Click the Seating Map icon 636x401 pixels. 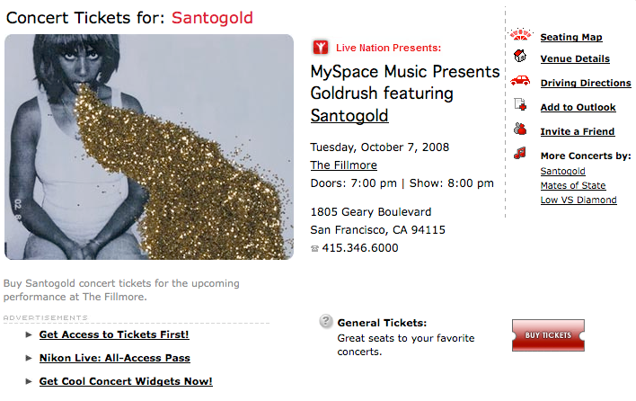point(520,36)
